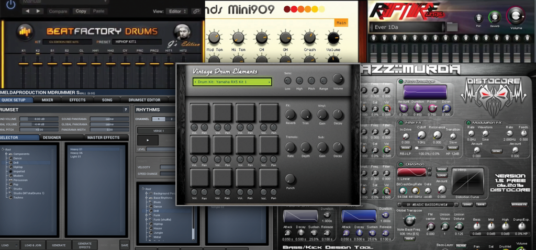Switch to the Quick Setup tab

[17, 100]
